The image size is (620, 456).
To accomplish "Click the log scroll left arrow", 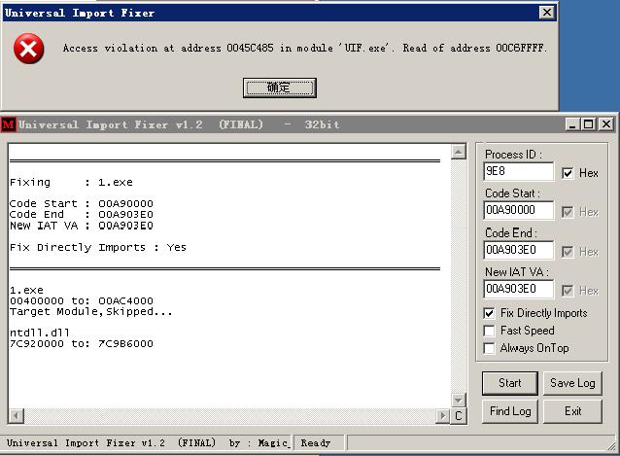I will click(17, 416).
